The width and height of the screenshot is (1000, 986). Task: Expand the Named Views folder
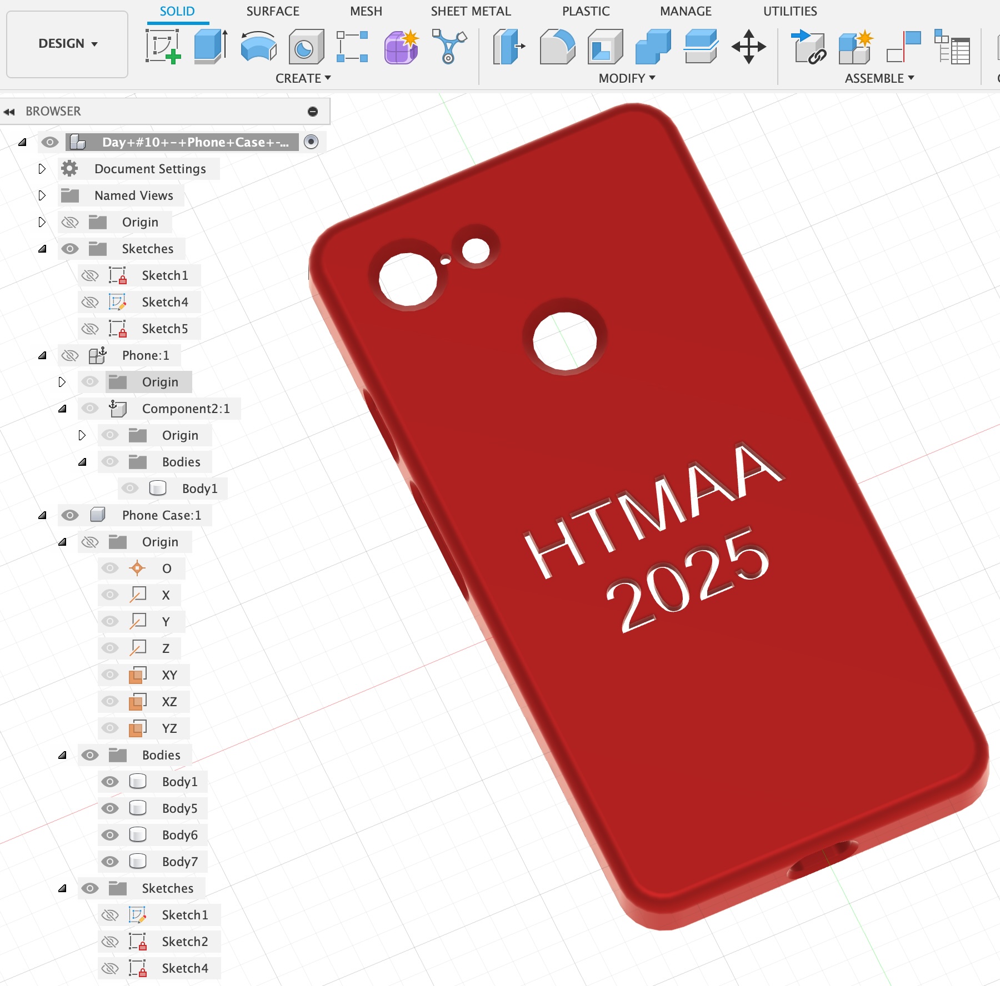click(42, 195)
